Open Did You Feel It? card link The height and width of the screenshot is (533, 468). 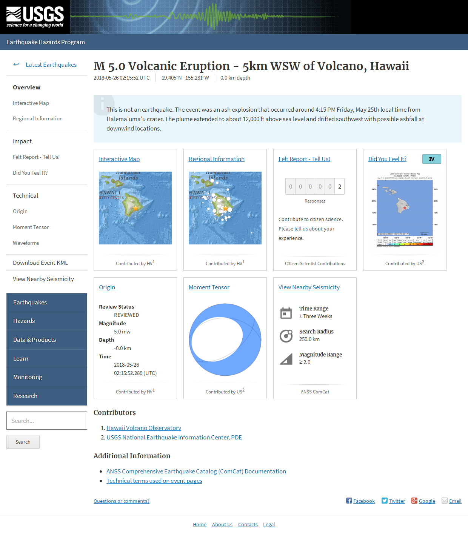coord(387,159)
